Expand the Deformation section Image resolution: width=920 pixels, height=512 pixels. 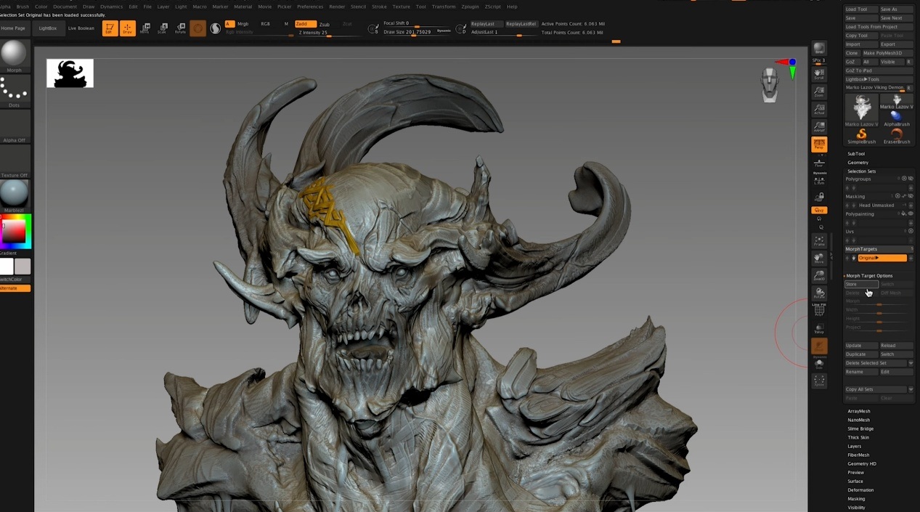tap(860, 490)
